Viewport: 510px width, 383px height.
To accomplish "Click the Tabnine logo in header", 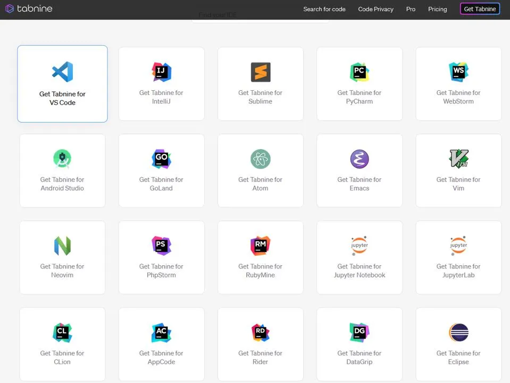I will (29, 8).
